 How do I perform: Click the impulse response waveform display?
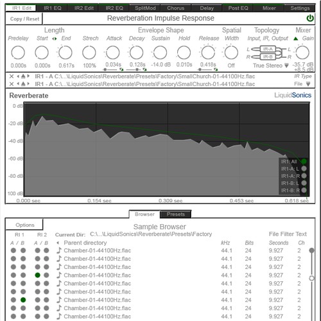pyautogui.click(x=166, y=149)
